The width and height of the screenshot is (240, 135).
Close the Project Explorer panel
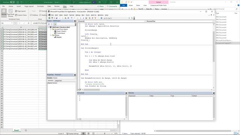tap(75, 21)
